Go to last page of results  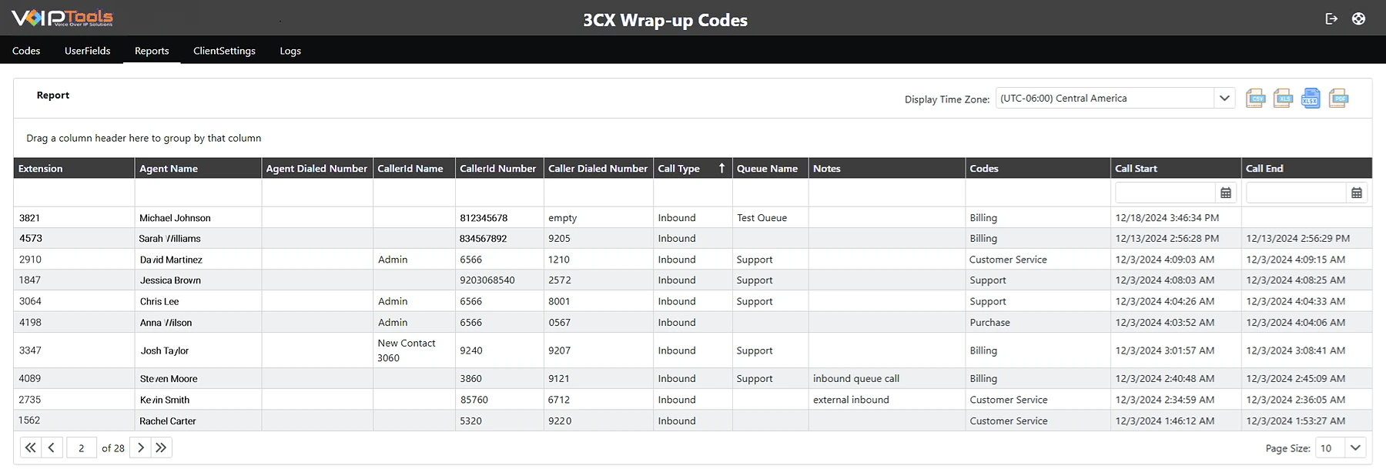(x=161, y=448)
